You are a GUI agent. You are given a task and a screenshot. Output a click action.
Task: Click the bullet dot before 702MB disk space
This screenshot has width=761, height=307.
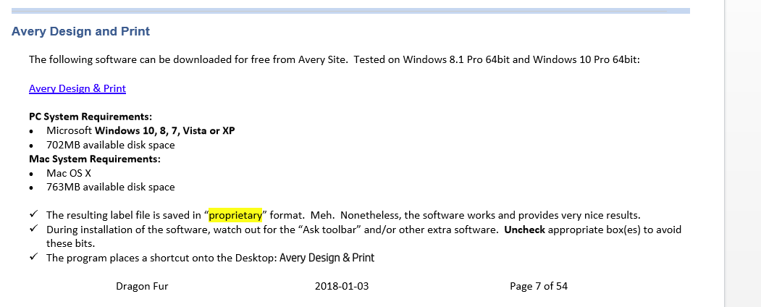point(32,146)
